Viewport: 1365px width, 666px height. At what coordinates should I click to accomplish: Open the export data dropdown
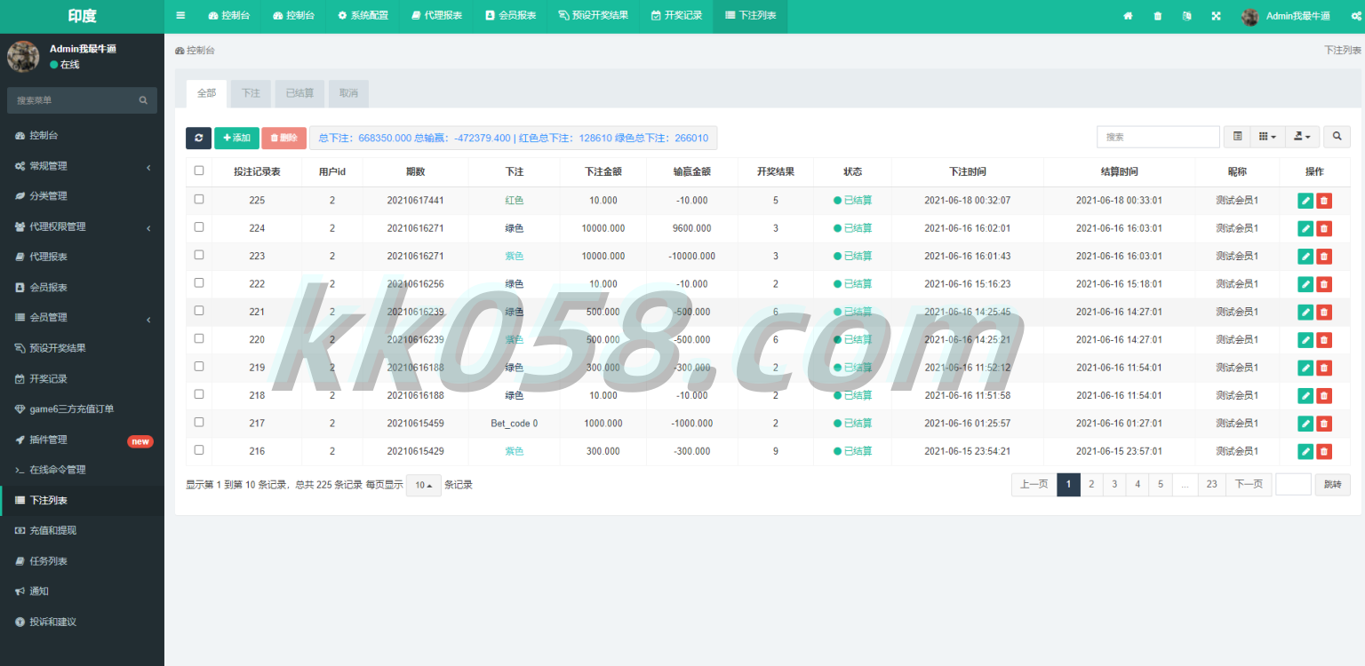click(1302, 137)
